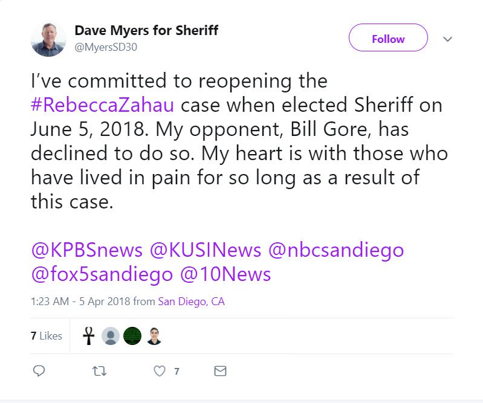483x403 pixels.
Task: Click the last liker avatar with glasses
Action: (x=154, y=336)
